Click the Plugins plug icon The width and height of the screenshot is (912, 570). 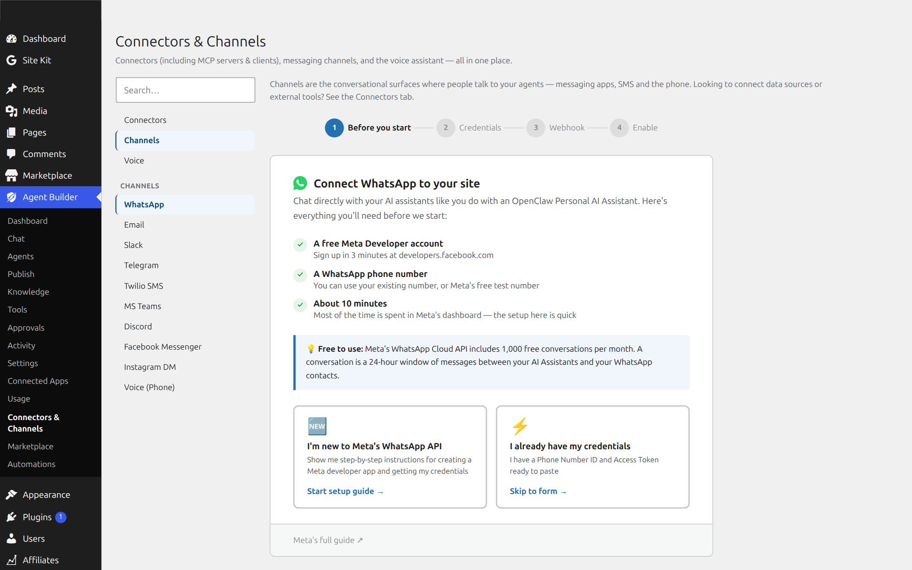coord(11,517)
